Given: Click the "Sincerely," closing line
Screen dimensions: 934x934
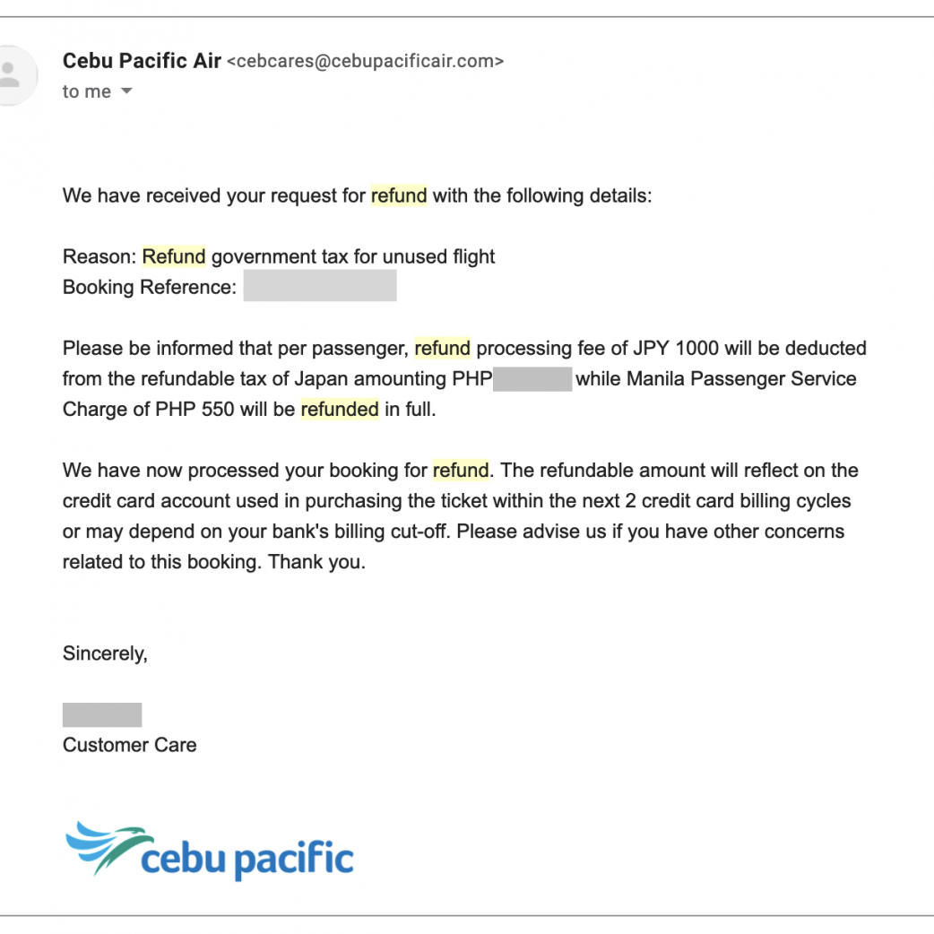Looking at the screenshot, I should click(x=105, y=653).
